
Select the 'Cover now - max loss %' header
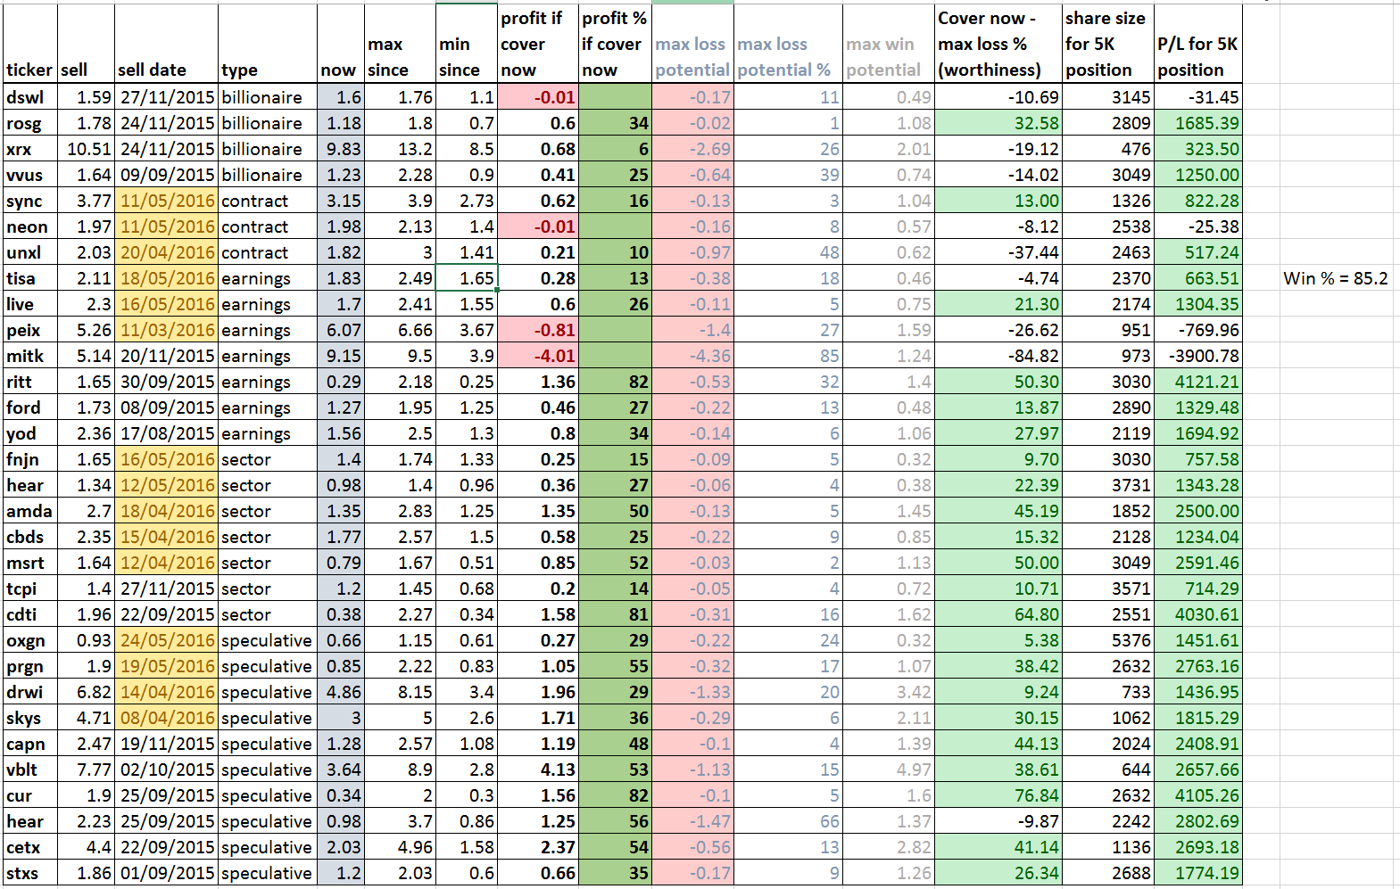998,44
